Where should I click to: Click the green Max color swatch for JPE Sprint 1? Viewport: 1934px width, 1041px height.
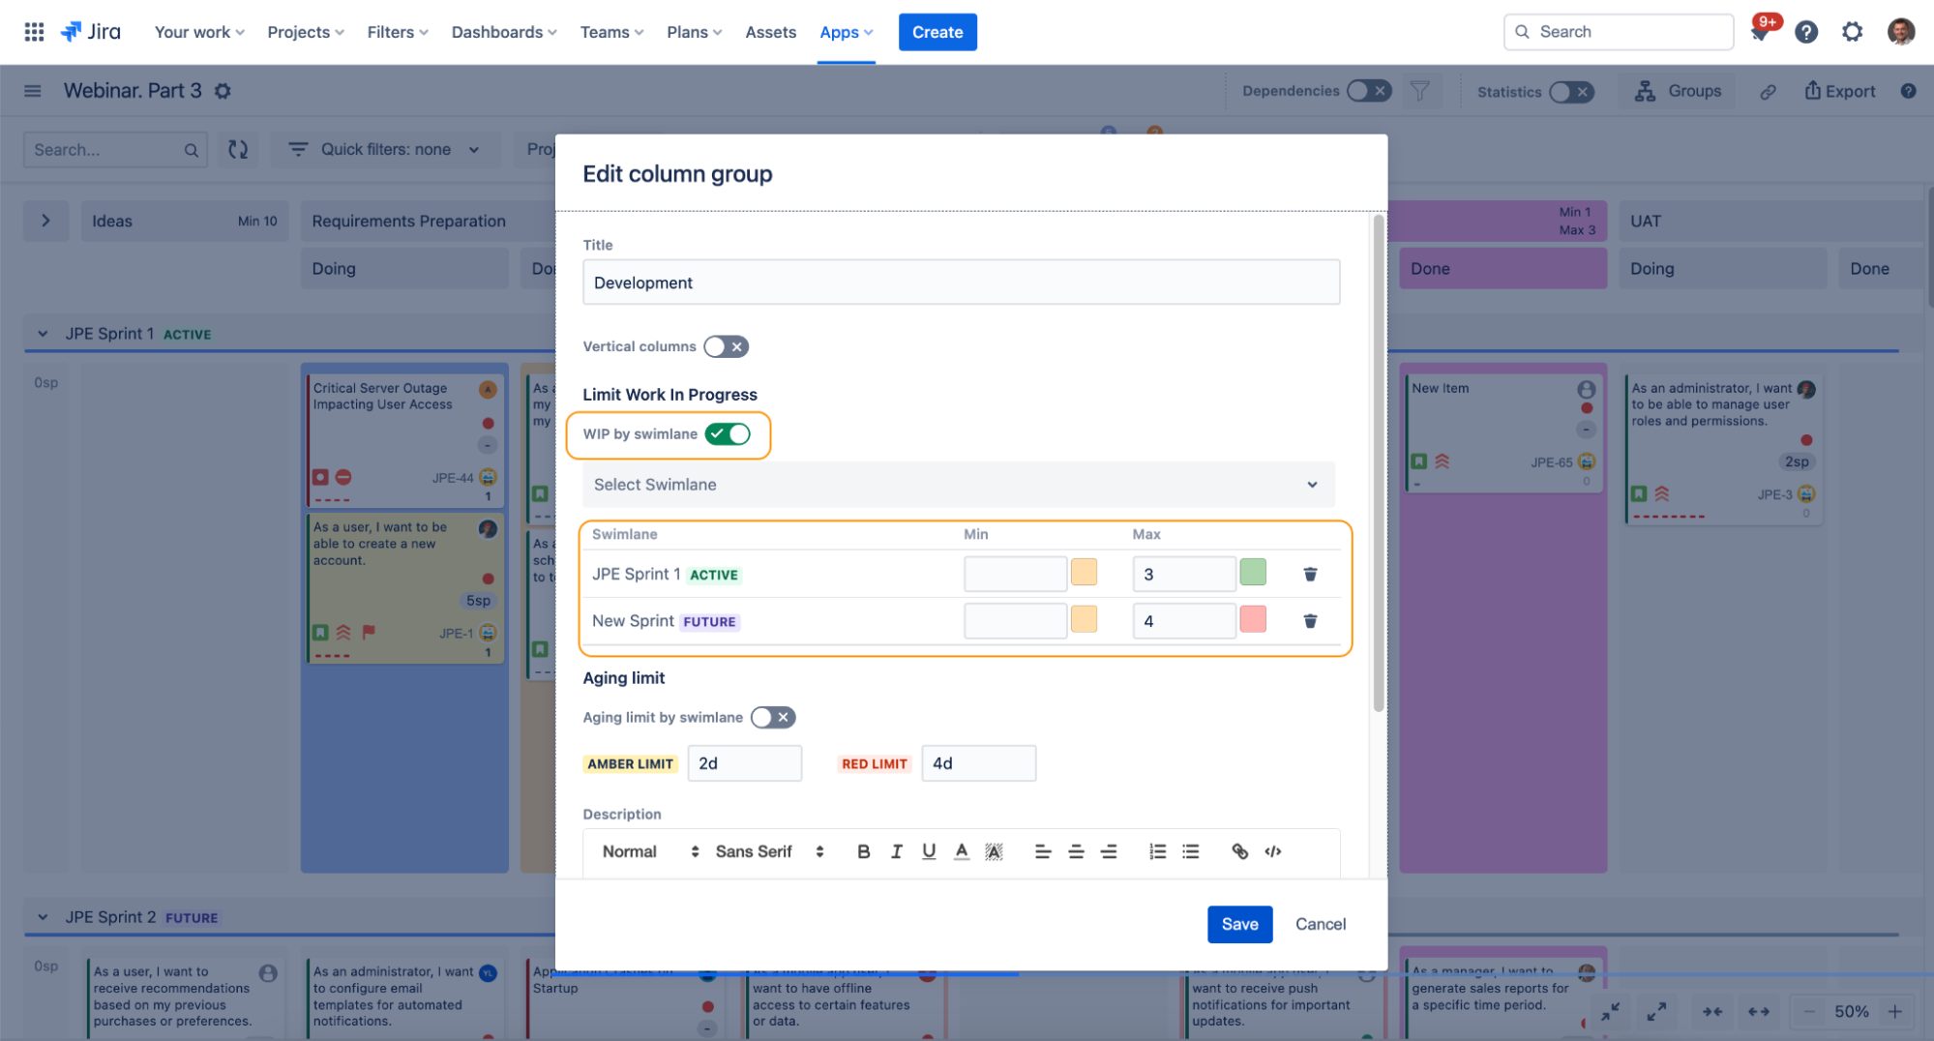click(x=1253, y=572)
